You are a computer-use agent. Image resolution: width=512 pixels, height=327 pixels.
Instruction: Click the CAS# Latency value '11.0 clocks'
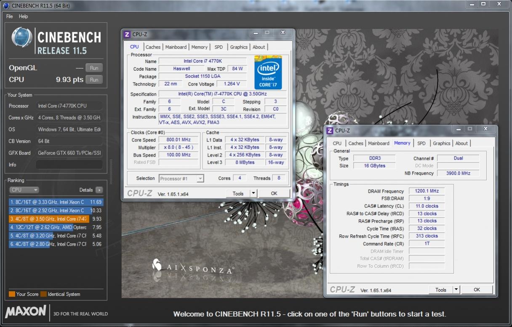(427, 206)
